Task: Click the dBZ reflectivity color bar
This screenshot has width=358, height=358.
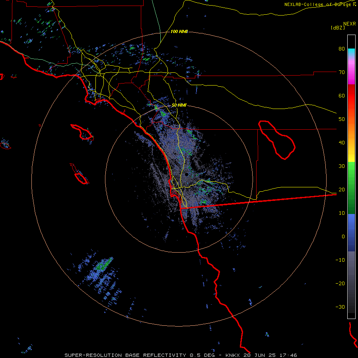Action: click(351, 177)
